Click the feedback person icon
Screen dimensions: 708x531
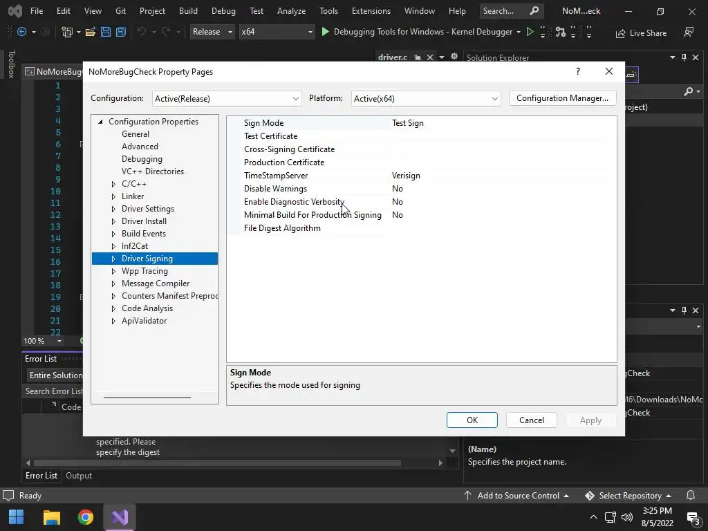688,32
